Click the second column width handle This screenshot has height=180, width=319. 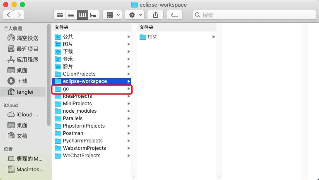[x=219, y=177]
